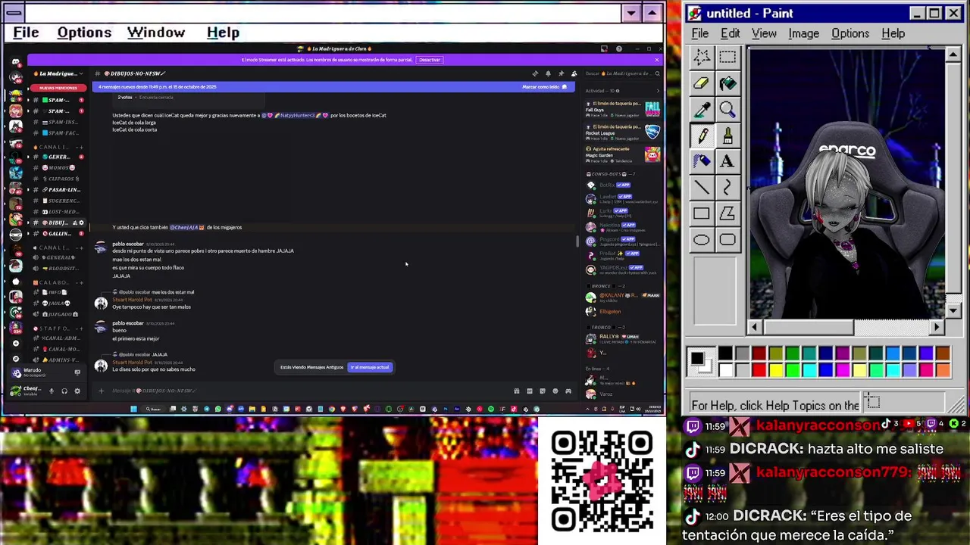Choose the Polygon shape tool
Viewport: 970px width, 545px height.
[x=727, y=214]
